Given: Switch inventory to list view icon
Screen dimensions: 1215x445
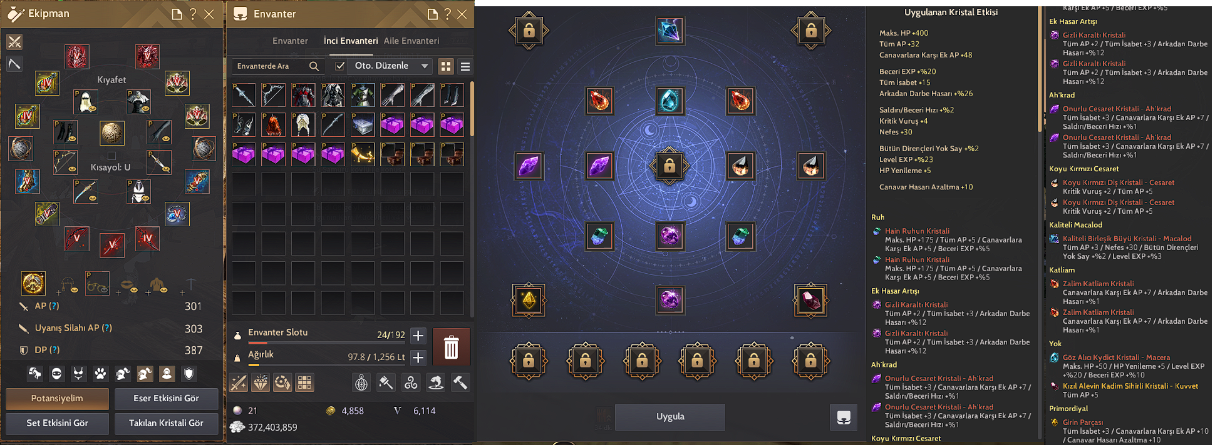Looking at the screenshot, I should (x=465, y=66).
